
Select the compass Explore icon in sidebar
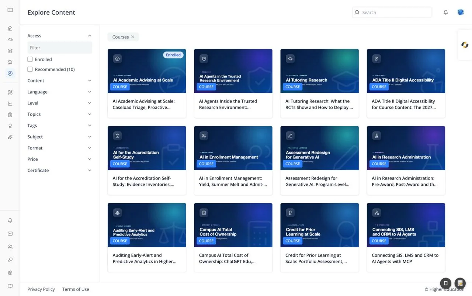pos(10,73)
